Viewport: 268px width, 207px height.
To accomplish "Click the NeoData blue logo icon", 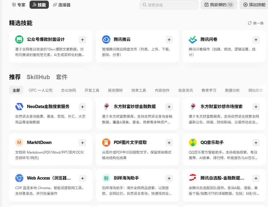I will click(x=19, y=107).
